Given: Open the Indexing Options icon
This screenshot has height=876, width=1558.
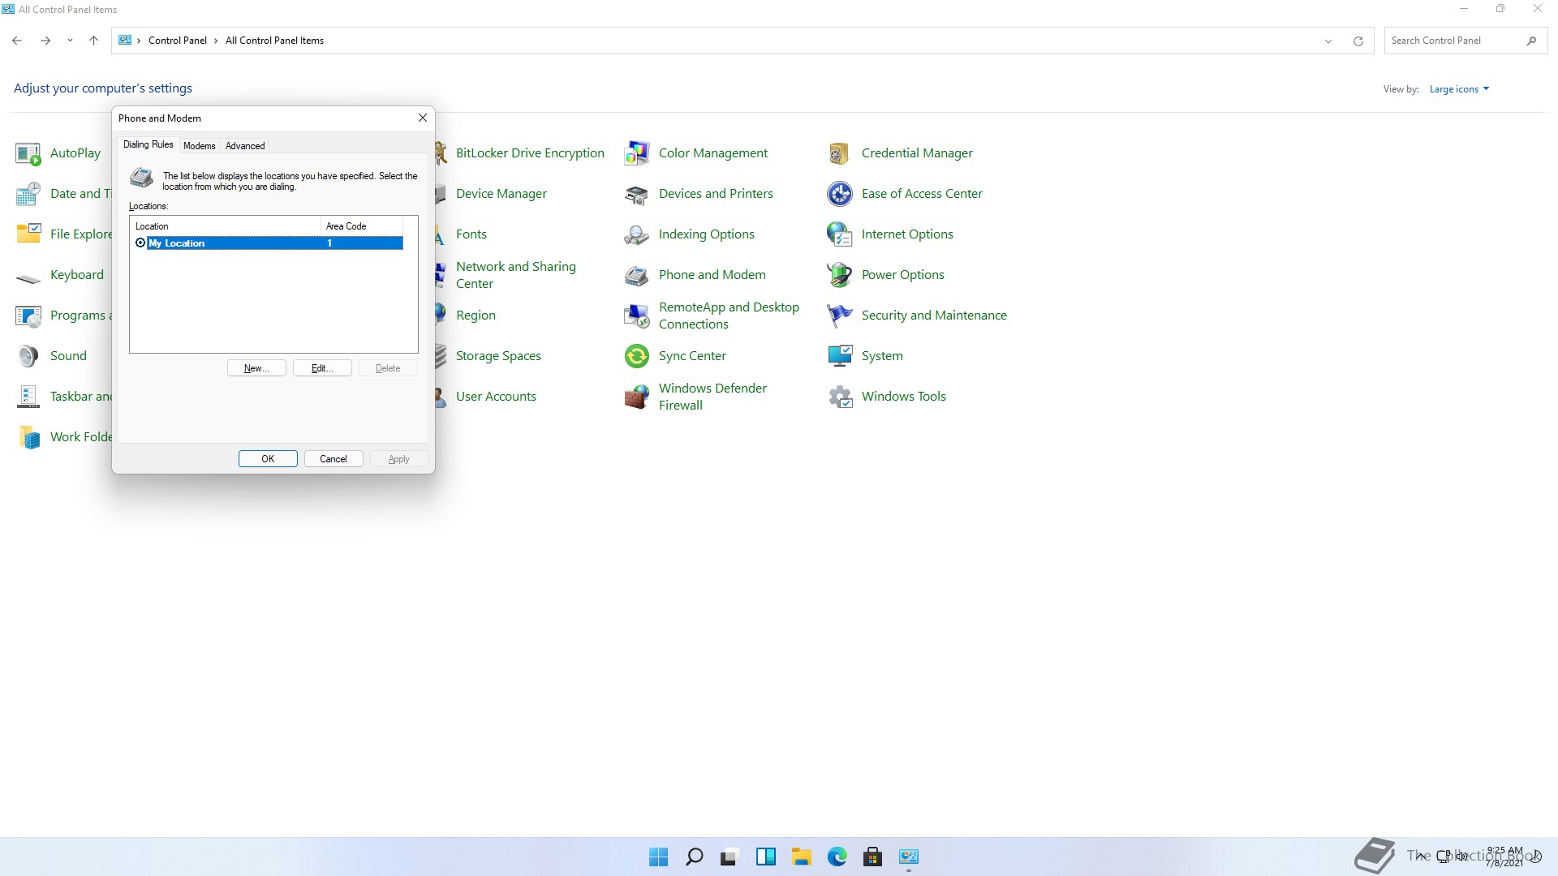Looking at the screenshot, I should [637, 234].
